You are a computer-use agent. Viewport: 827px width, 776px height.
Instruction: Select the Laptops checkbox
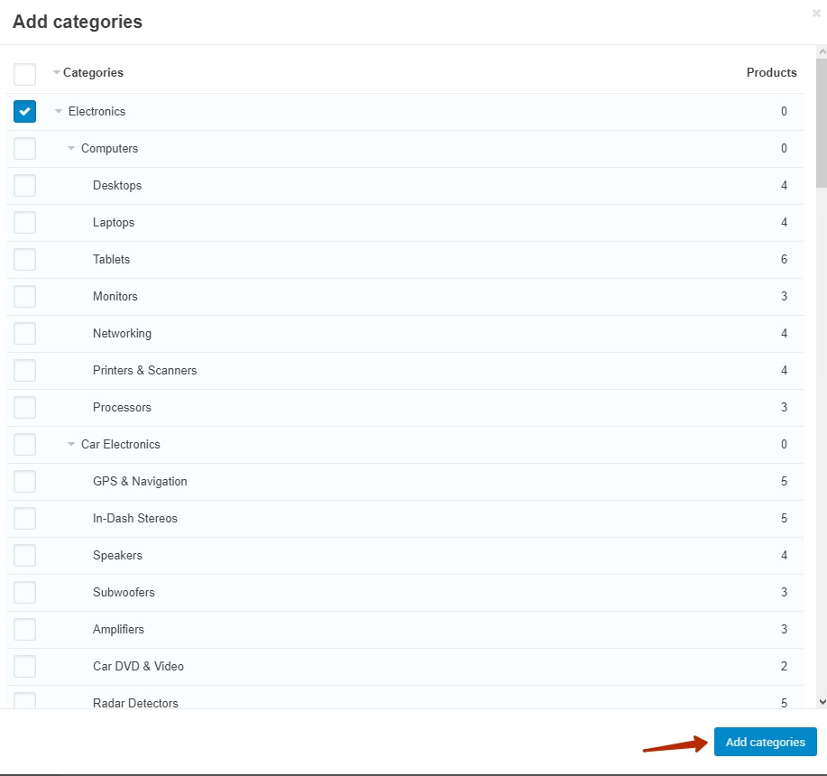(24, 222)
